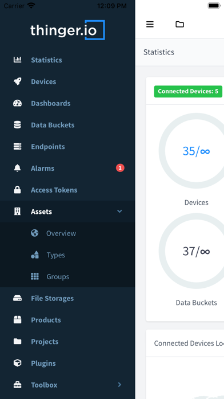Click the Connected Devices: 5 badge
Image resolution: width=224 pixels, height=399 pixels.
[x=188, y=91]
